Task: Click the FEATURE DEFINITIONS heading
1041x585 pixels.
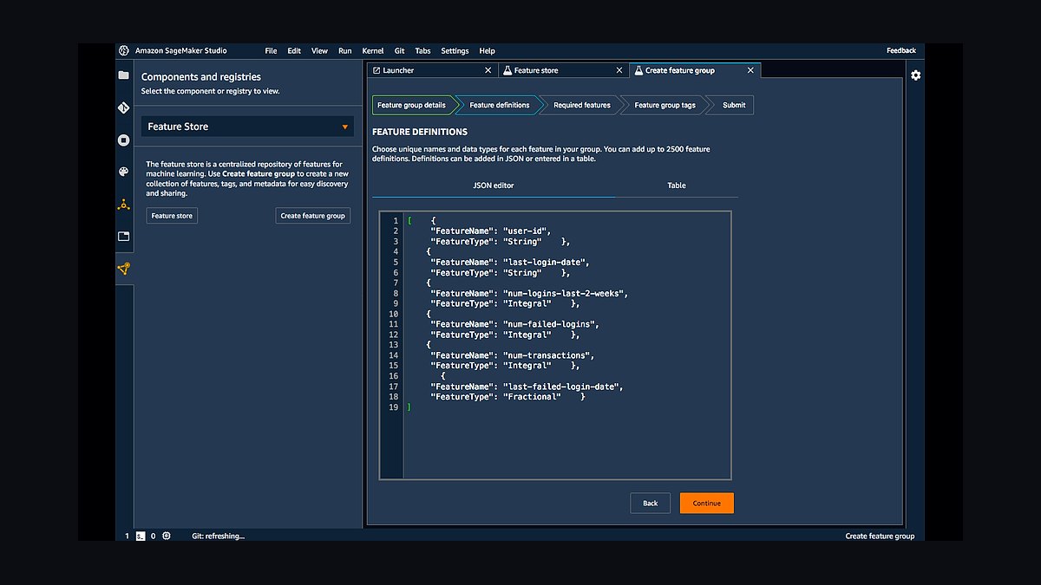Action: click(x=420, y=133)
